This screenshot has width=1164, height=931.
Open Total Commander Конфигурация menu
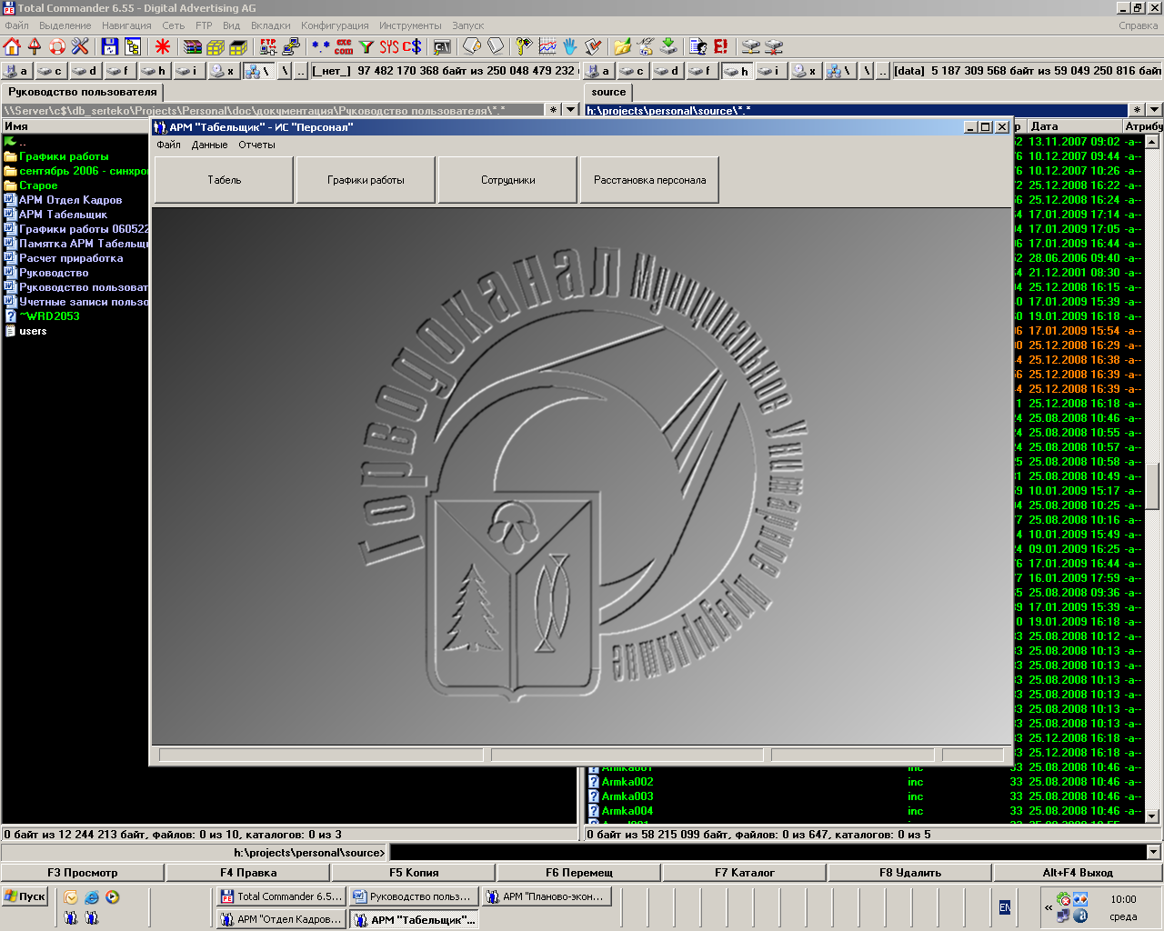tap(335, 25)
